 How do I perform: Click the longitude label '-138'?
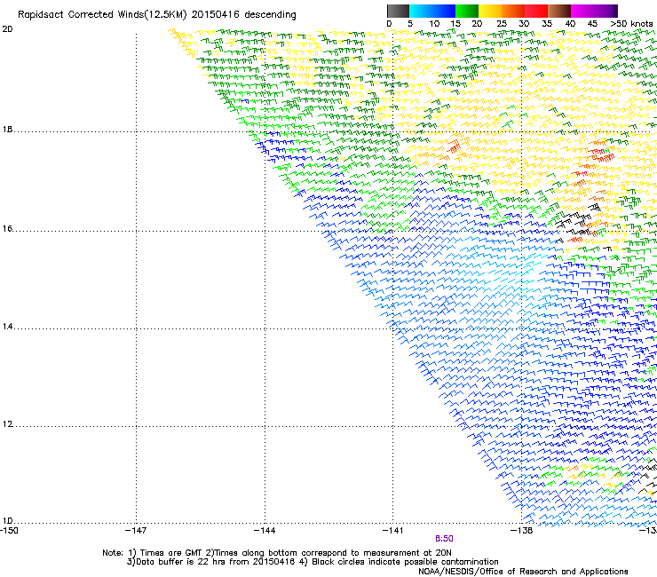[522, 531]
